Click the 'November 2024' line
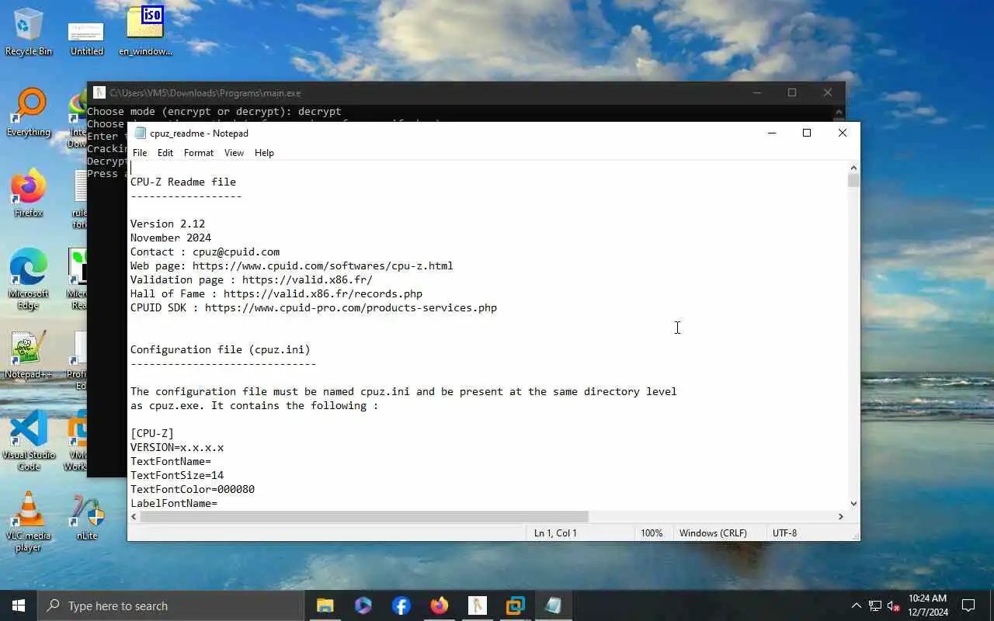The height and width of the screenshot is (621, 994). pos(171,238)
